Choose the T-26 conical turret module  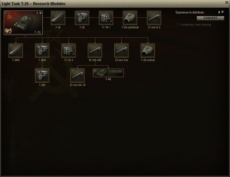(x=148, y=51)
